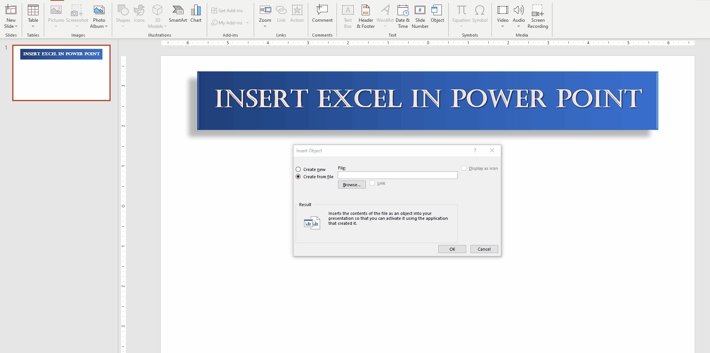
Task: Expand the Video dropdown arrow
Action: click(x=502, y=26)
